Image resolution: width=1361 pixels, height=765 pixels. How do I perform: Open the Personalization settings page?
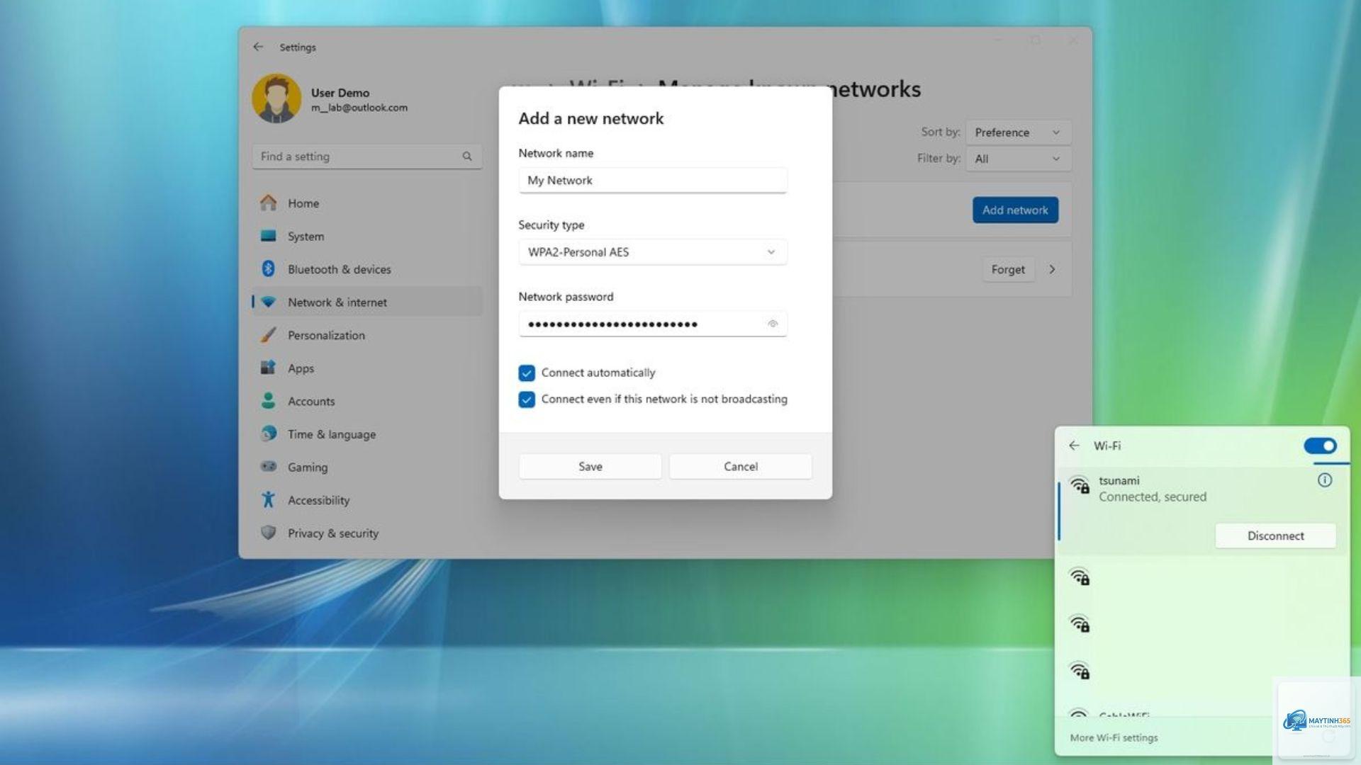pos(367,335)
